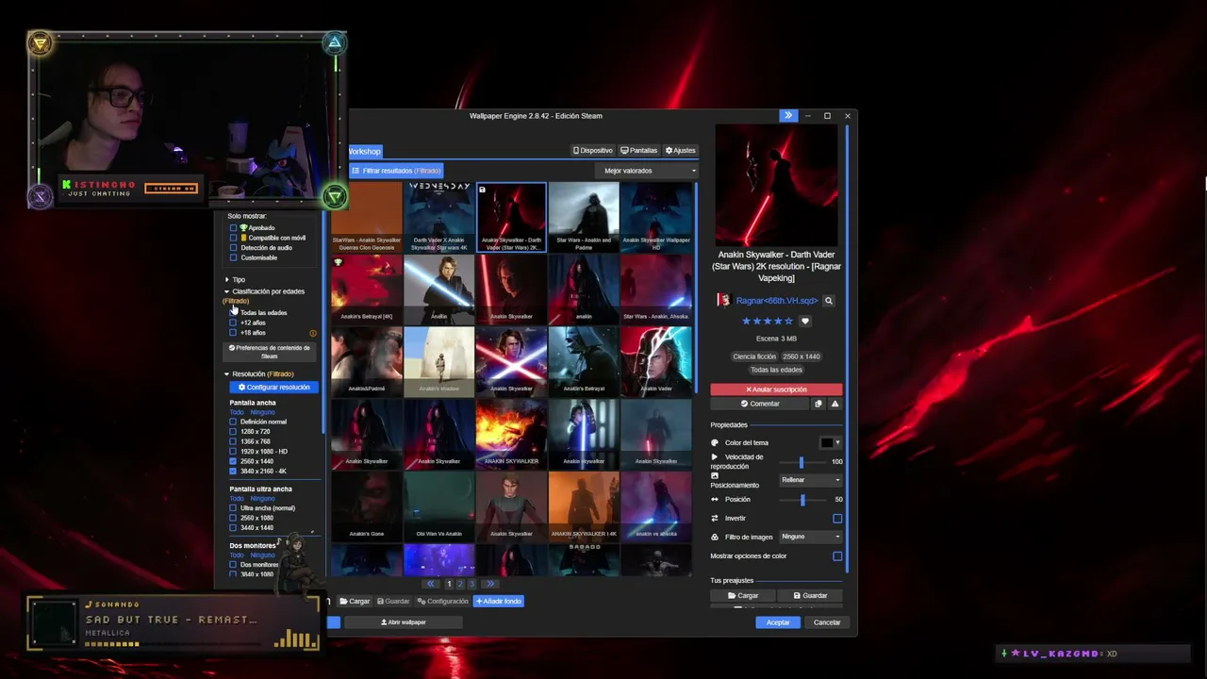Check the Detección de audio filter
Image resolution: width=1207 pixels, height=679 pixels.
click(x=233, y=248)
